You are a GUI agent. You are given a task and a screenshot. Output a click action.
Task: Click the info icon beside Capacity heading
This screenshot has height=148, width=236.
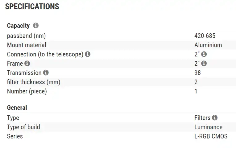(36, 26)
